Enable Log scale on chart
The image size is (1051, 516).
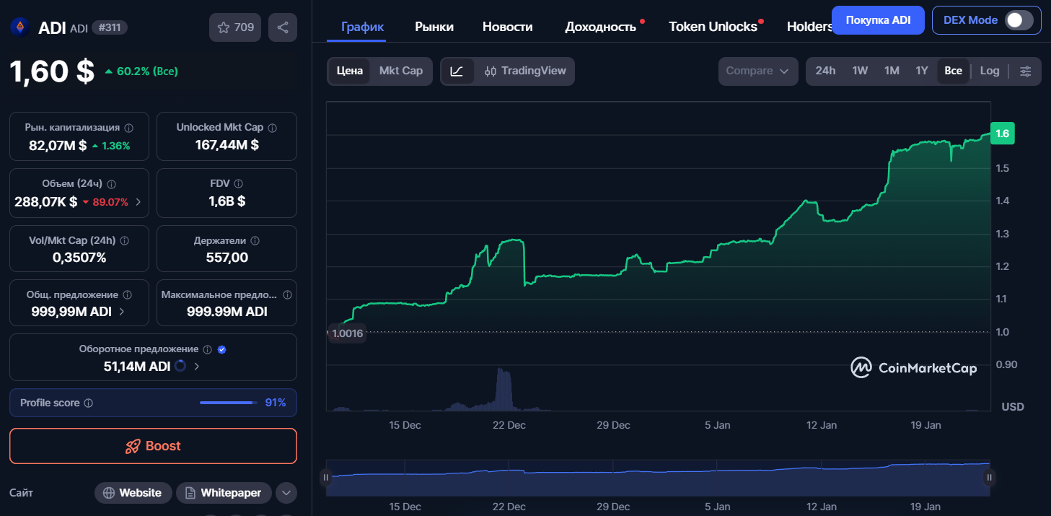pyautogui.click(x=989, y=71)
